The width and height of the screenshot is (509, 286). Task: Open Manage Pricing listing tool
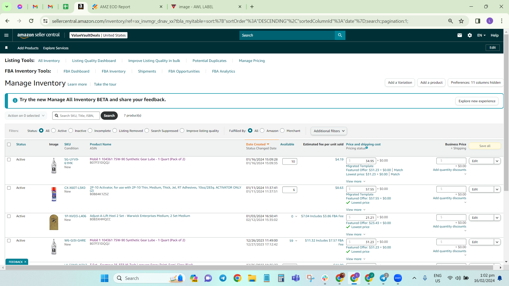pyautogui.click(x=252, y=61)
